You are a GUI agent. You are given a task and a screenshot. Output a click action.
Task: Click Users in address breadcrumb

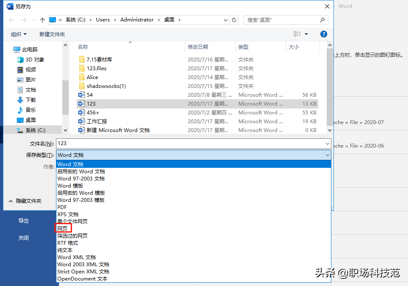103,20
